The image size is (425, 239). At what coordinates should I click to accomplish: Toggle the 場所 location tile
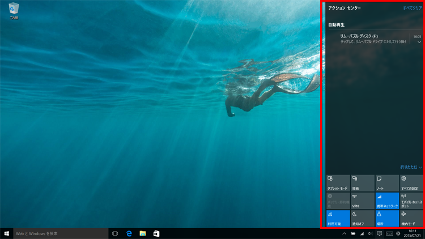[387, 218]
